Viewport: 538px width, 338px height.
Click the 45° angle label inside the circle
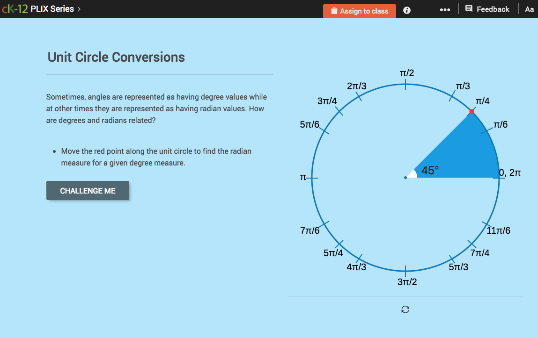coord(430,170)
